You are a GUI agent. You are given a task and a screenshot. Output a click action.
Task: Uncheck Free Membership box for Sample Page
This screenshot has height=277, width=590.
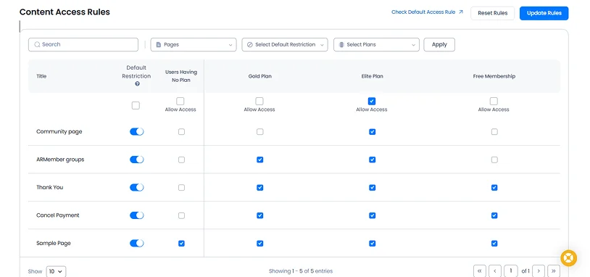click(494, 243)
